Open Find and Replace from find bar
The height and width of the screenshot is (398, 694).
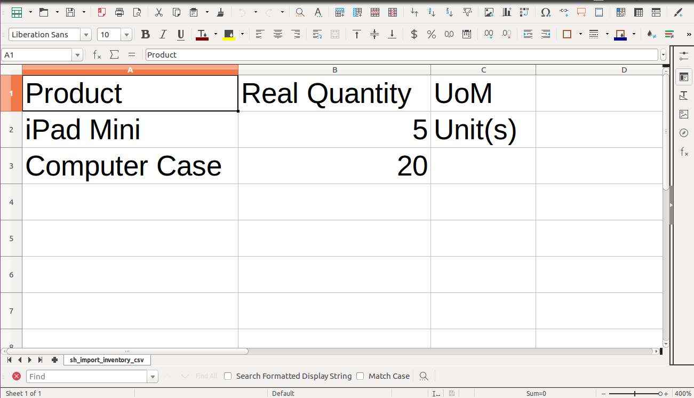click(x=424, y=376)
